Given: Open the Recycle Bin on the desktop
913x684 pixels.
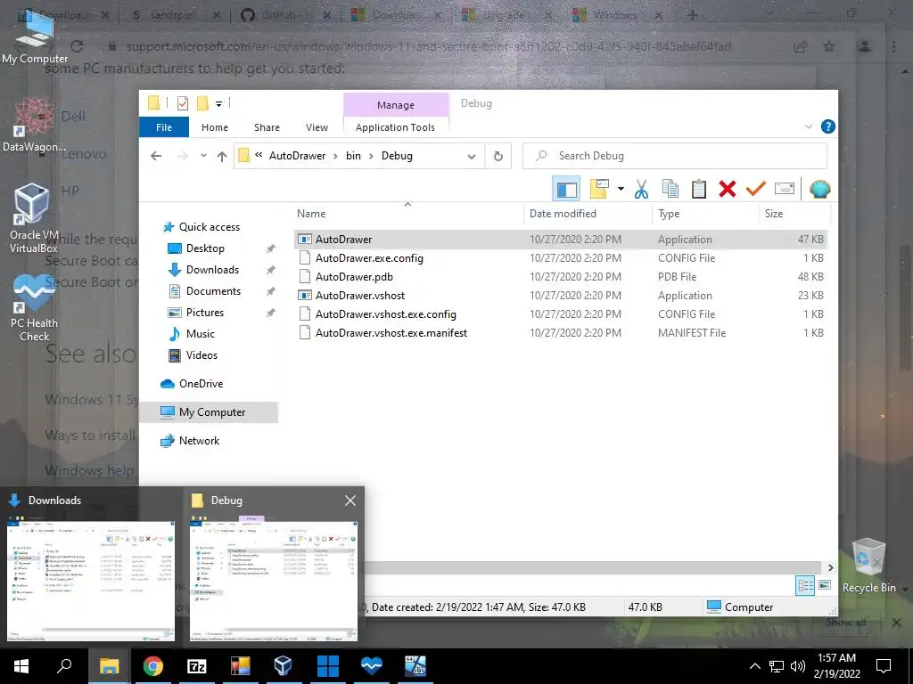Looking at the screenshot, I should pyautogui.click(x=868, y=566).
